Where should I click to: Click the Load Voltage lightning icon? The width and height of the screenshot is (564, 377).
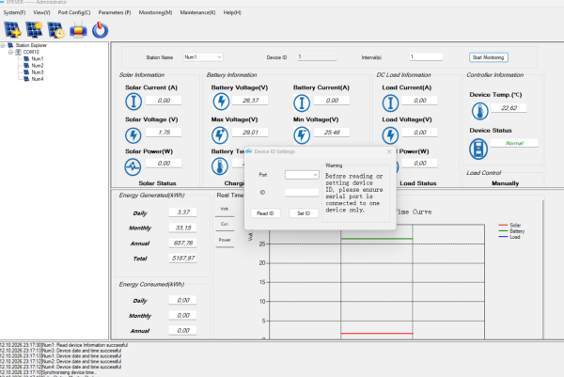click(390, 135)
